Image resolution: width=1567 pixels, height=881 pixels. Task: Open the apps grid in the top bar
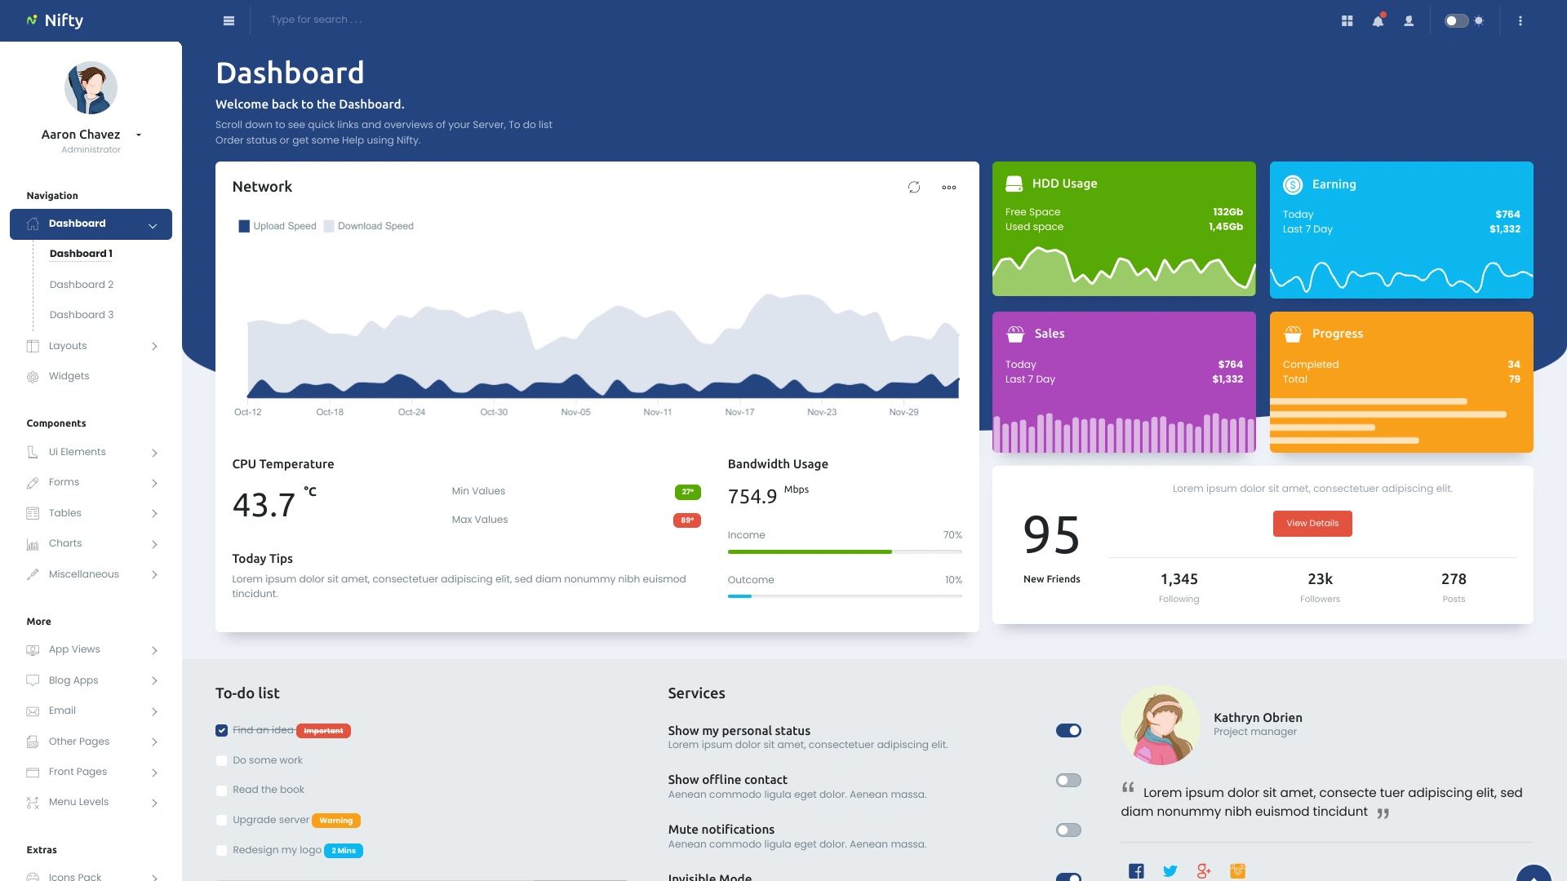pyautogui.click(x=1346, y=20)
